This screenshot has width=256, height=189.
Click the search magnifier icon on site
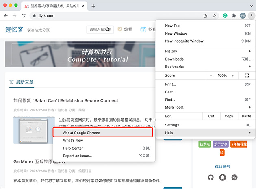107,29
